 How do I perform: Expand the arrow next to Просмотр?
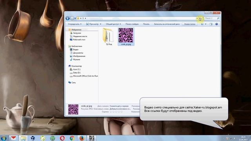tap(100, 24)
